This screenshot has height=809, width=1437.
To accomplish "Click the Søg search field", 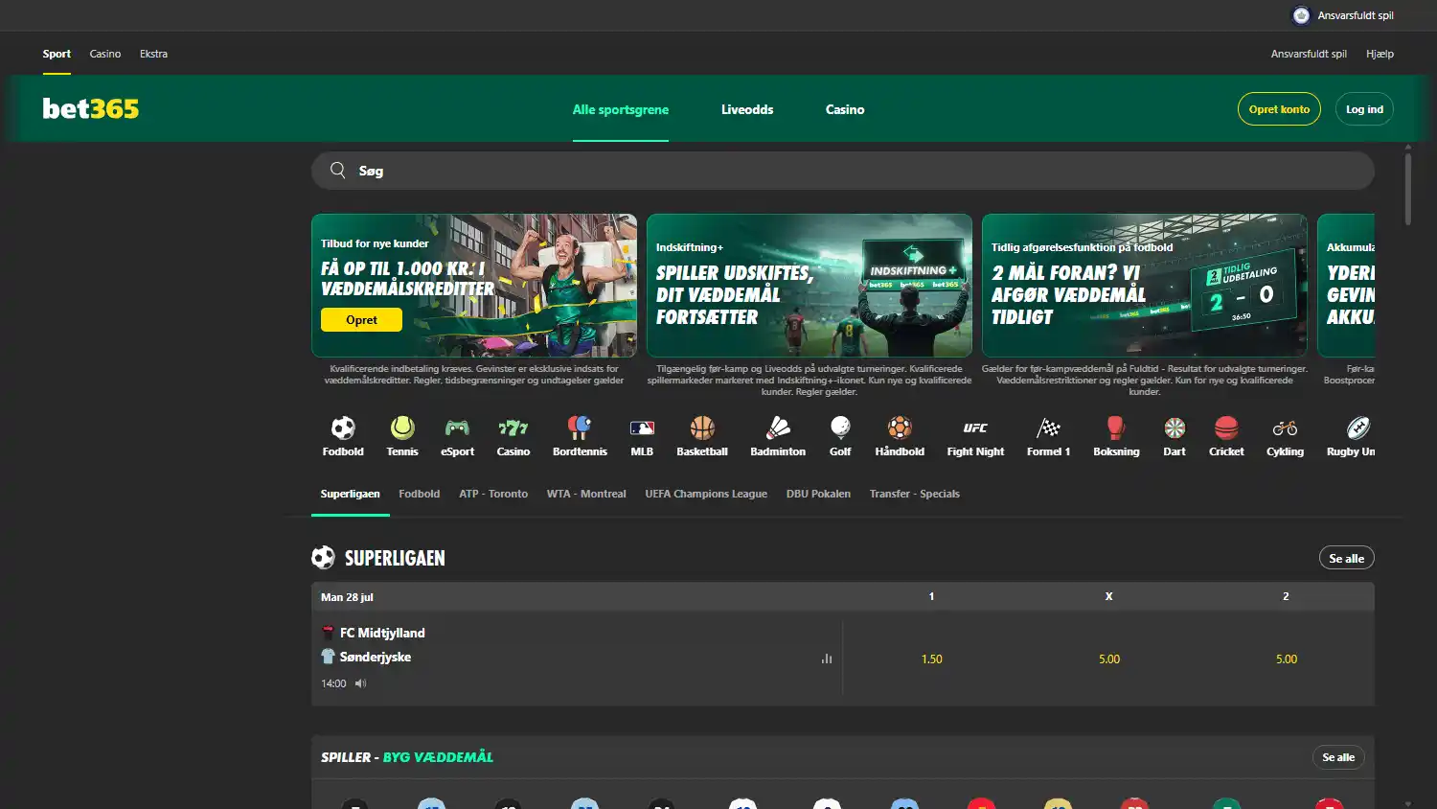I will pyautogui.click(x=843, y=171).
